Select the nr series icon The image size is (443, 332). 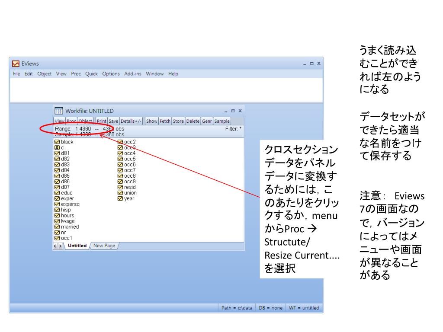pyautogui.click(x=57, y=232)
